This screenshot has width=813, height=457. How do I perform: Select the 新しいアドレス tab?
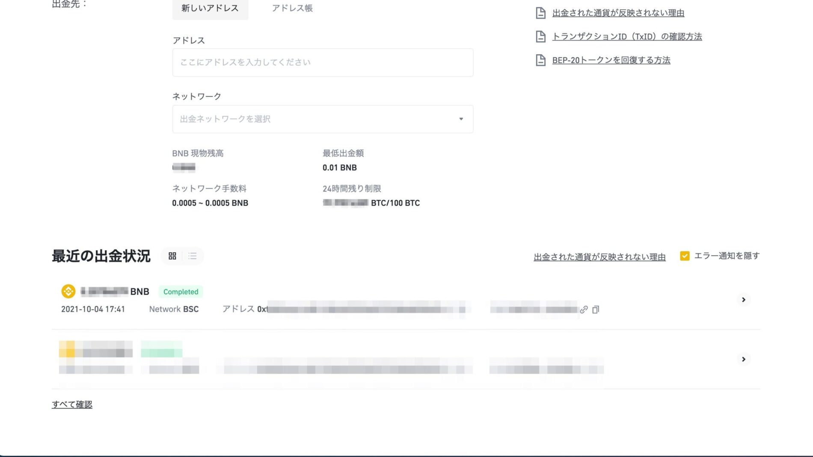(x=210, y=9)
